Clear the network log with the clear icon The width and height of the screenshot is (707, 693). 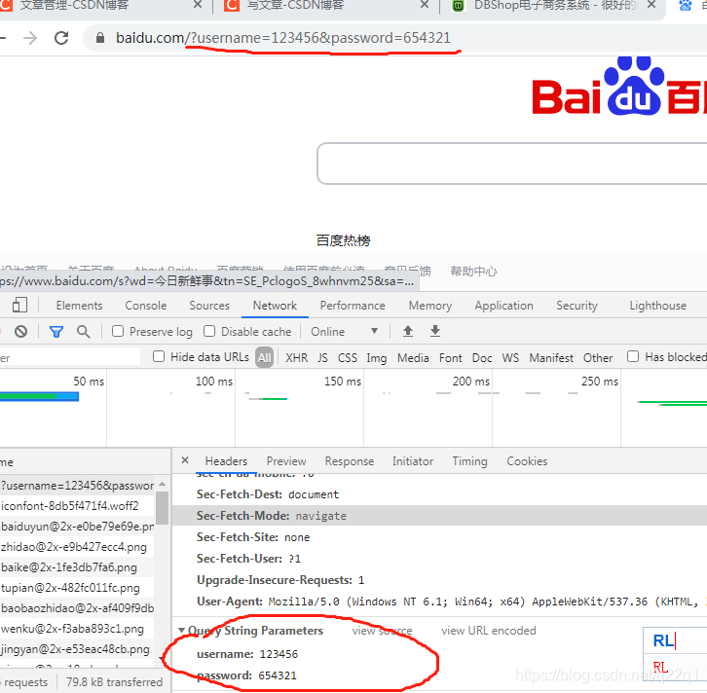pos(20,332)
